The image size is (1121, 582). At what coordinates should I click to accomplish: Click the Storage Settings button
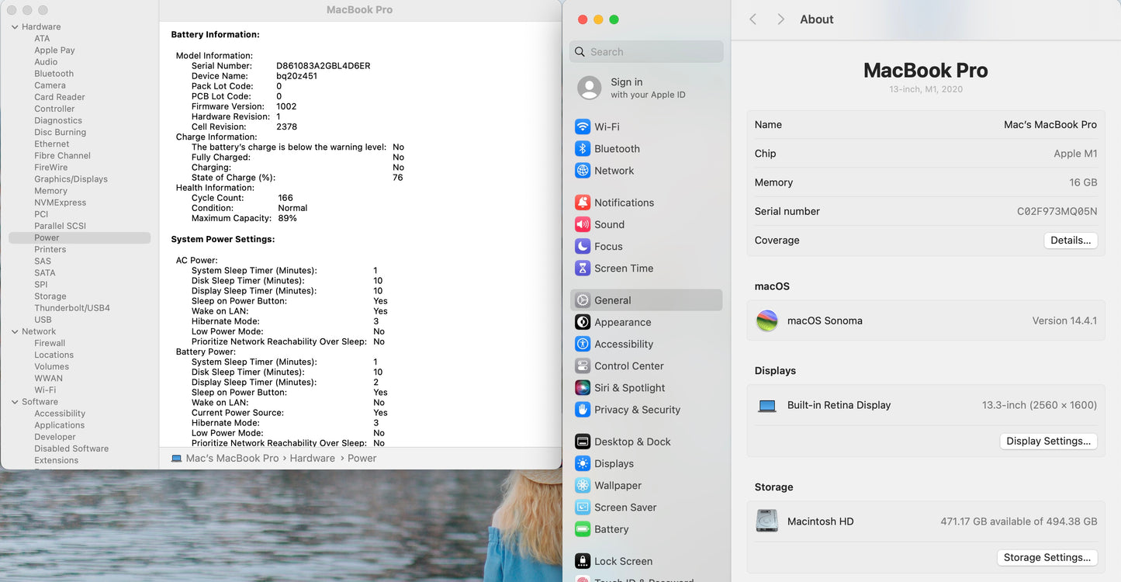coord(1047,557)
